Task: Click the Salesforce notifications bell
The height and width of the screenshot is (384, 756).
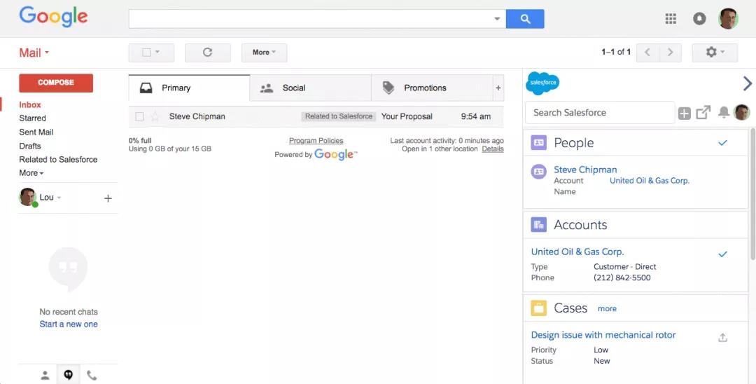Action: (723, 112)
